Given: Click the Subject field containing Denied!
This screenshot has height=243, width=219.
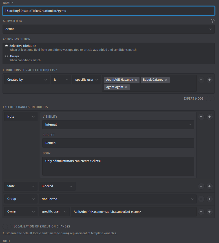Looking at the screenshot, I should 118,143.
